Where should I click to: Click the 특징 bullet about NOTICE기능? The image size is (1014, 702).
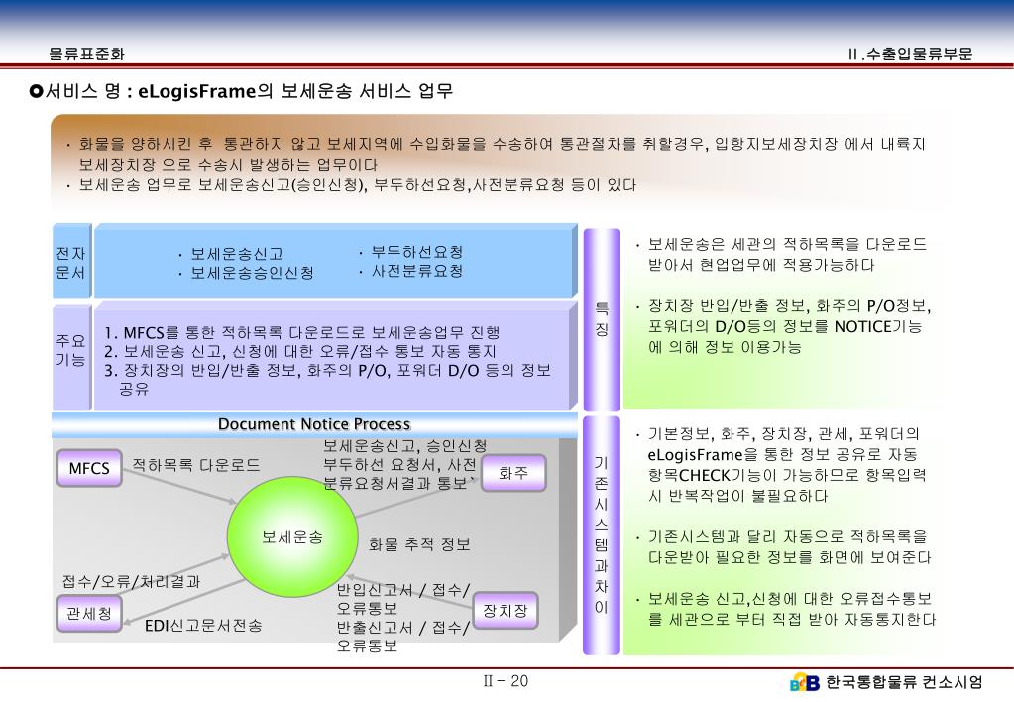point(783,327)
